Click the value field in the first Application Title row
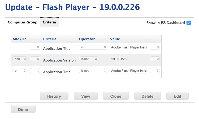Image resolution: width=199 pixels, height=119 pixels. [128, 47]
